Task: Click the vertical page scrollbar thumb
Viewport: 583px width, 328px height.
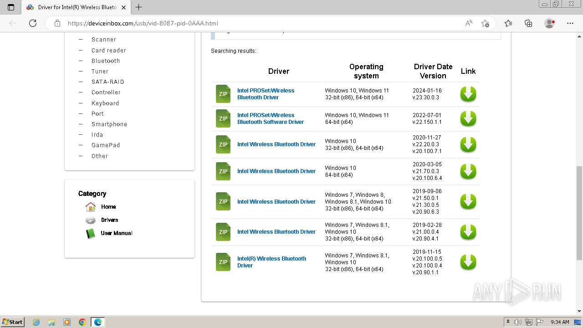Action: point(579,213)
